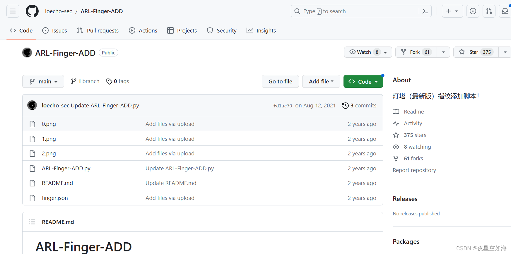Switch to the Security tab
This screenshot has width=511, height=254.
coord(222,30)
